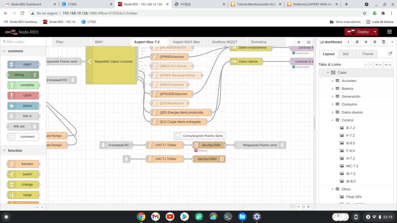
Task: Select the Layout dashboard tab
Action: pyautogui.click(x=328, y=54)
